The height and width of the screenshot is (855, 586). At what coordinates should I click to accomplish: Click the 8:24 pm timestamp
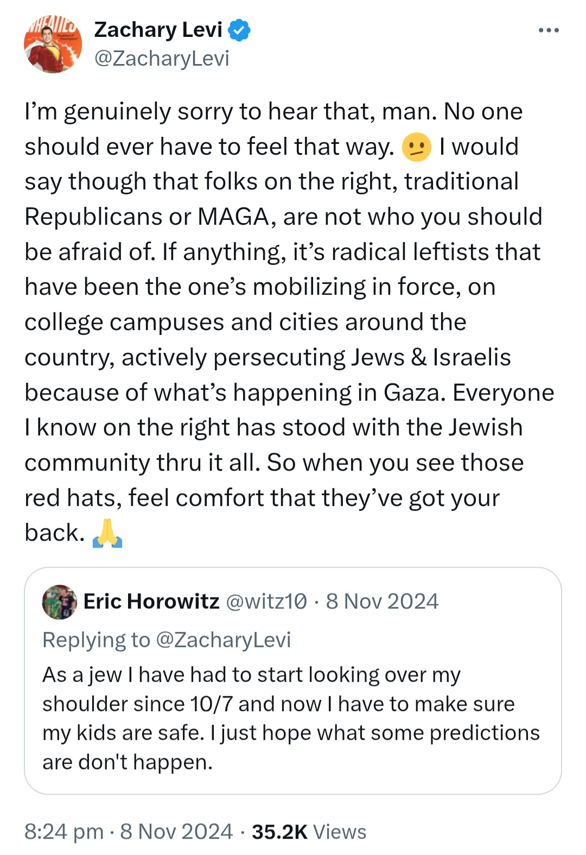pyautogui.click(x=64, y=832)
